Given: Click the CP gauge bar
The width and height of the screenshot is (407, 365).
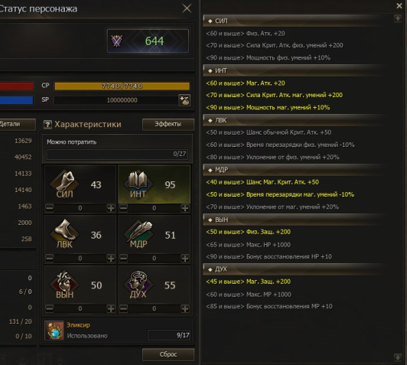Looking at the screenshot, I should [x=122, y=86].
